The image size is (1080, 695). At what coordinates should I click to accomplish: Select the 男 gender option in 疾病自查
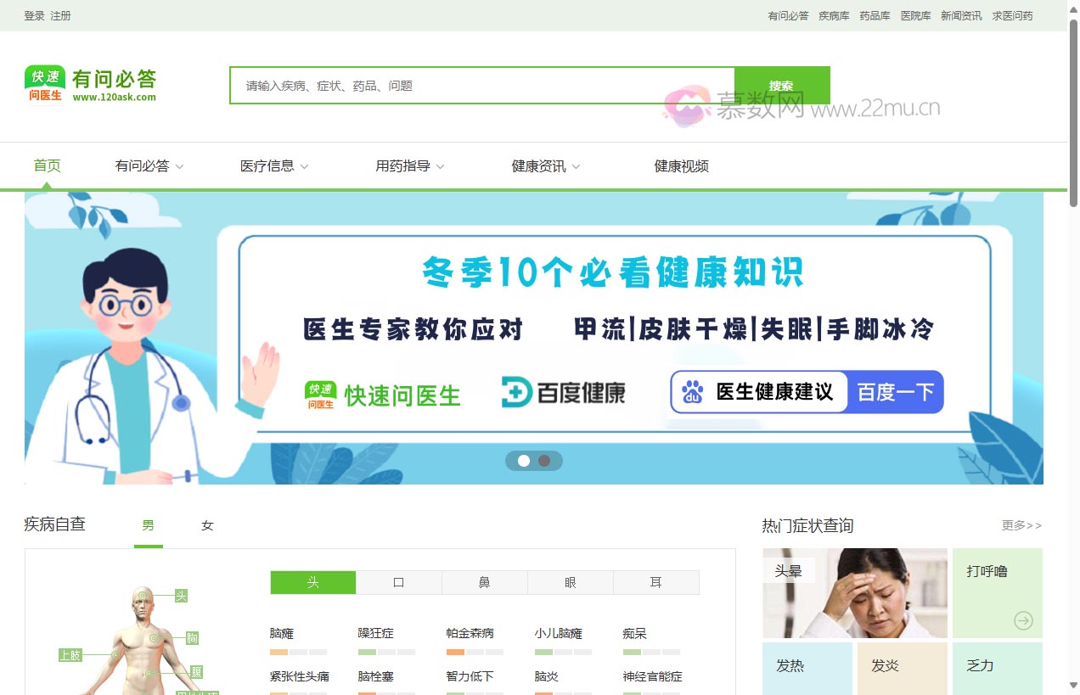tap(148, 524)
